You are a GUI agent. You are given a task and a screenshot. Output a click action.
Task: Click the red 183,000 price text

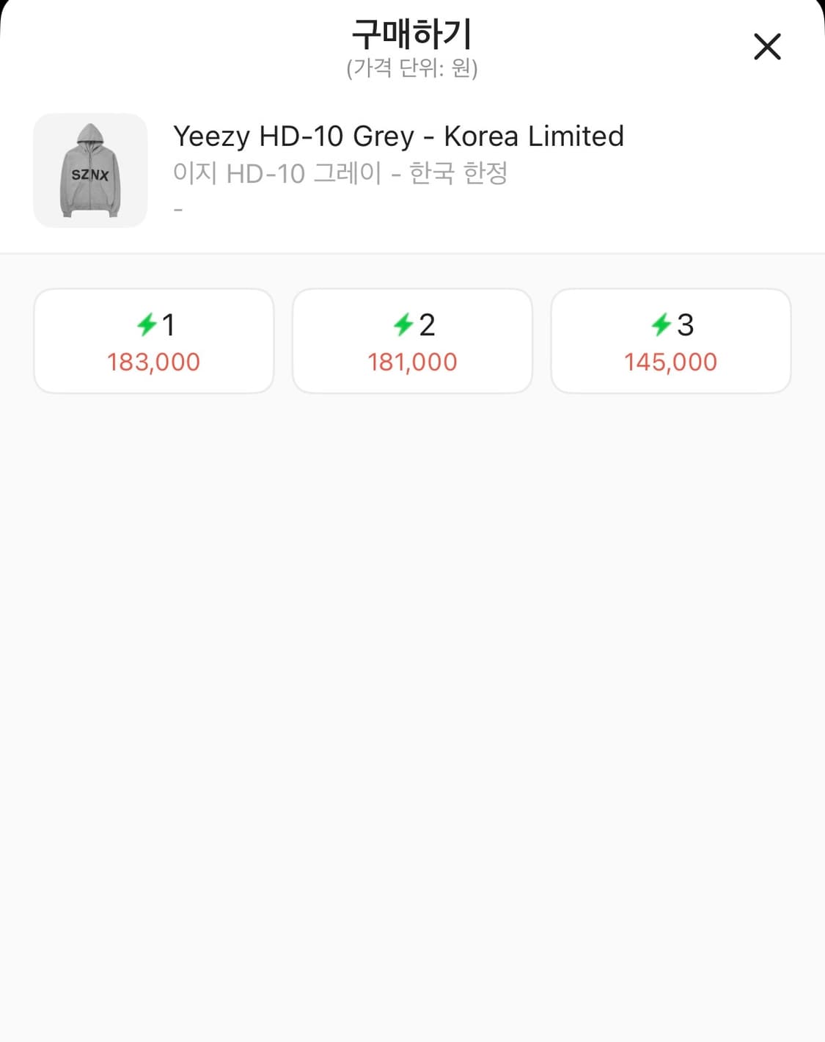click(154, 362)
